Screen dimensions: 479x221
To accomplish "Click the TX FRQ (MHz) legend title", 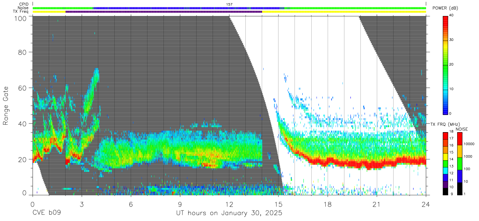I will pos(444,124).
